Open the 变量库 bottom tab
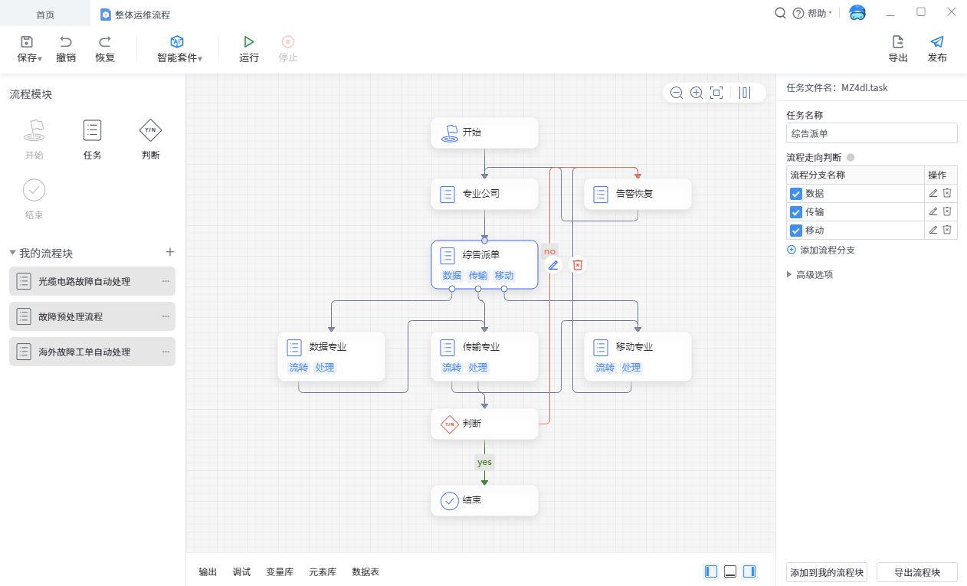 [x=280, y=571]
